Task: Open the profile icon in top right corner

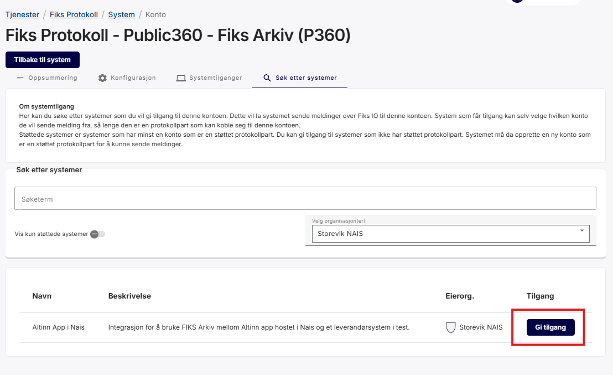Action: pyautogui.click(x=517, y=2)
